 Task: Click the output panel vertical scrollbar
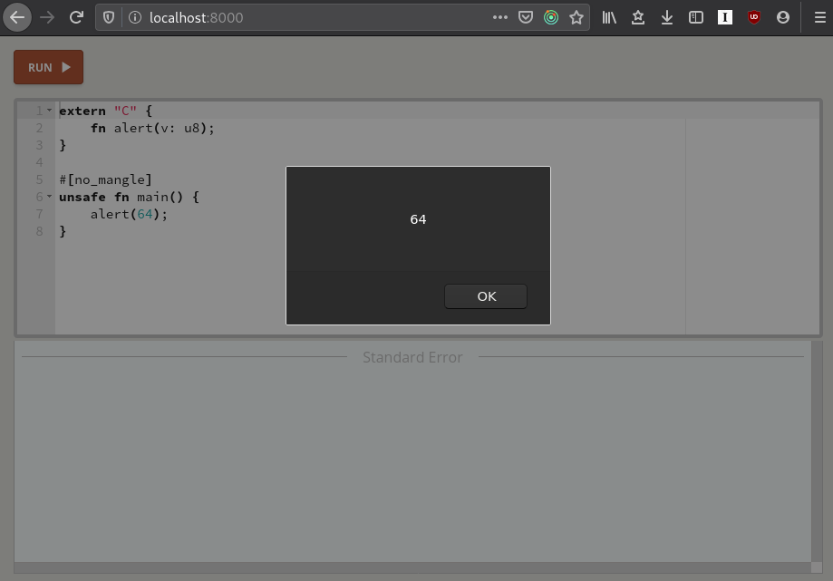point(817,450)
